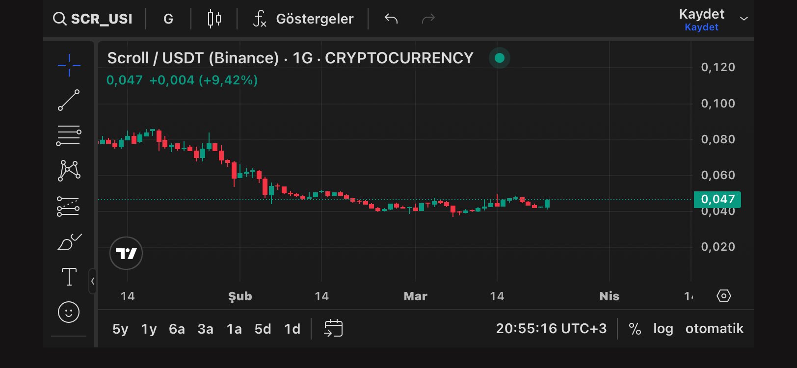This screenshot has width=797, height=368.
Task: Open the G interval selector
Action: click(168, 19)
